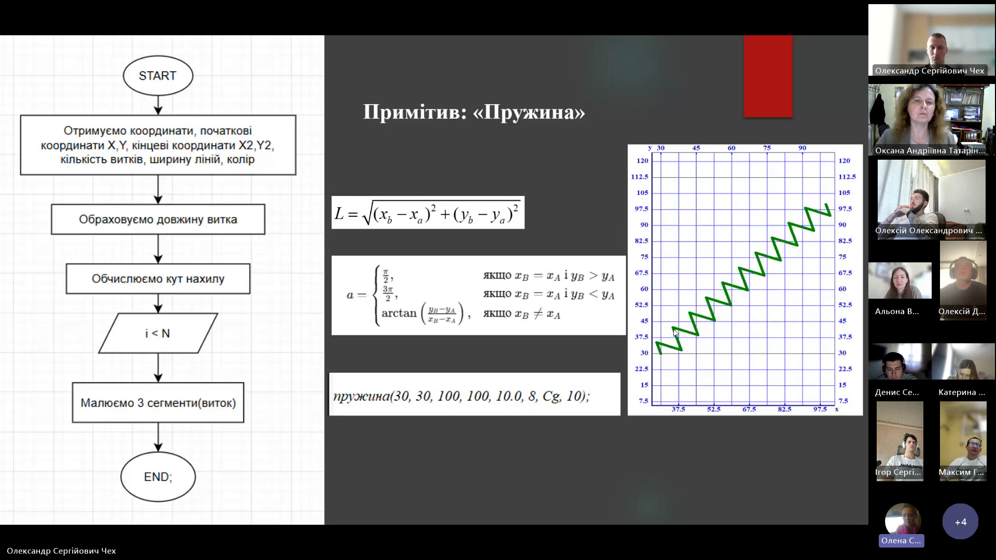The image size is (996, 560).
Task: Select Олексій Олександрович participant video tile
Action: tap(931, 200)
